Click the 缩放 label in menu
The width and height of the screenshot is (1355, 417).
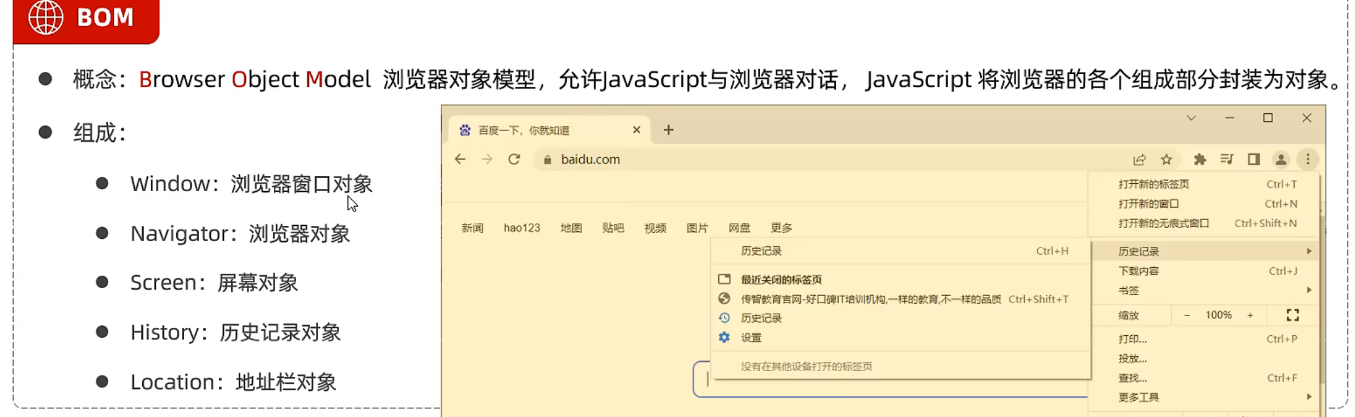point(1128,316)
